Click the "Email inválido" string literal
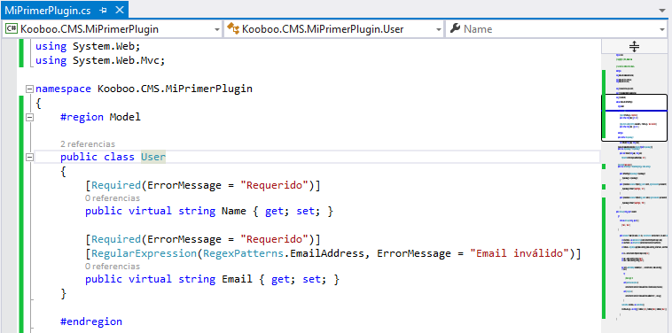Viewport: 672px width, 333px height. 520,253
